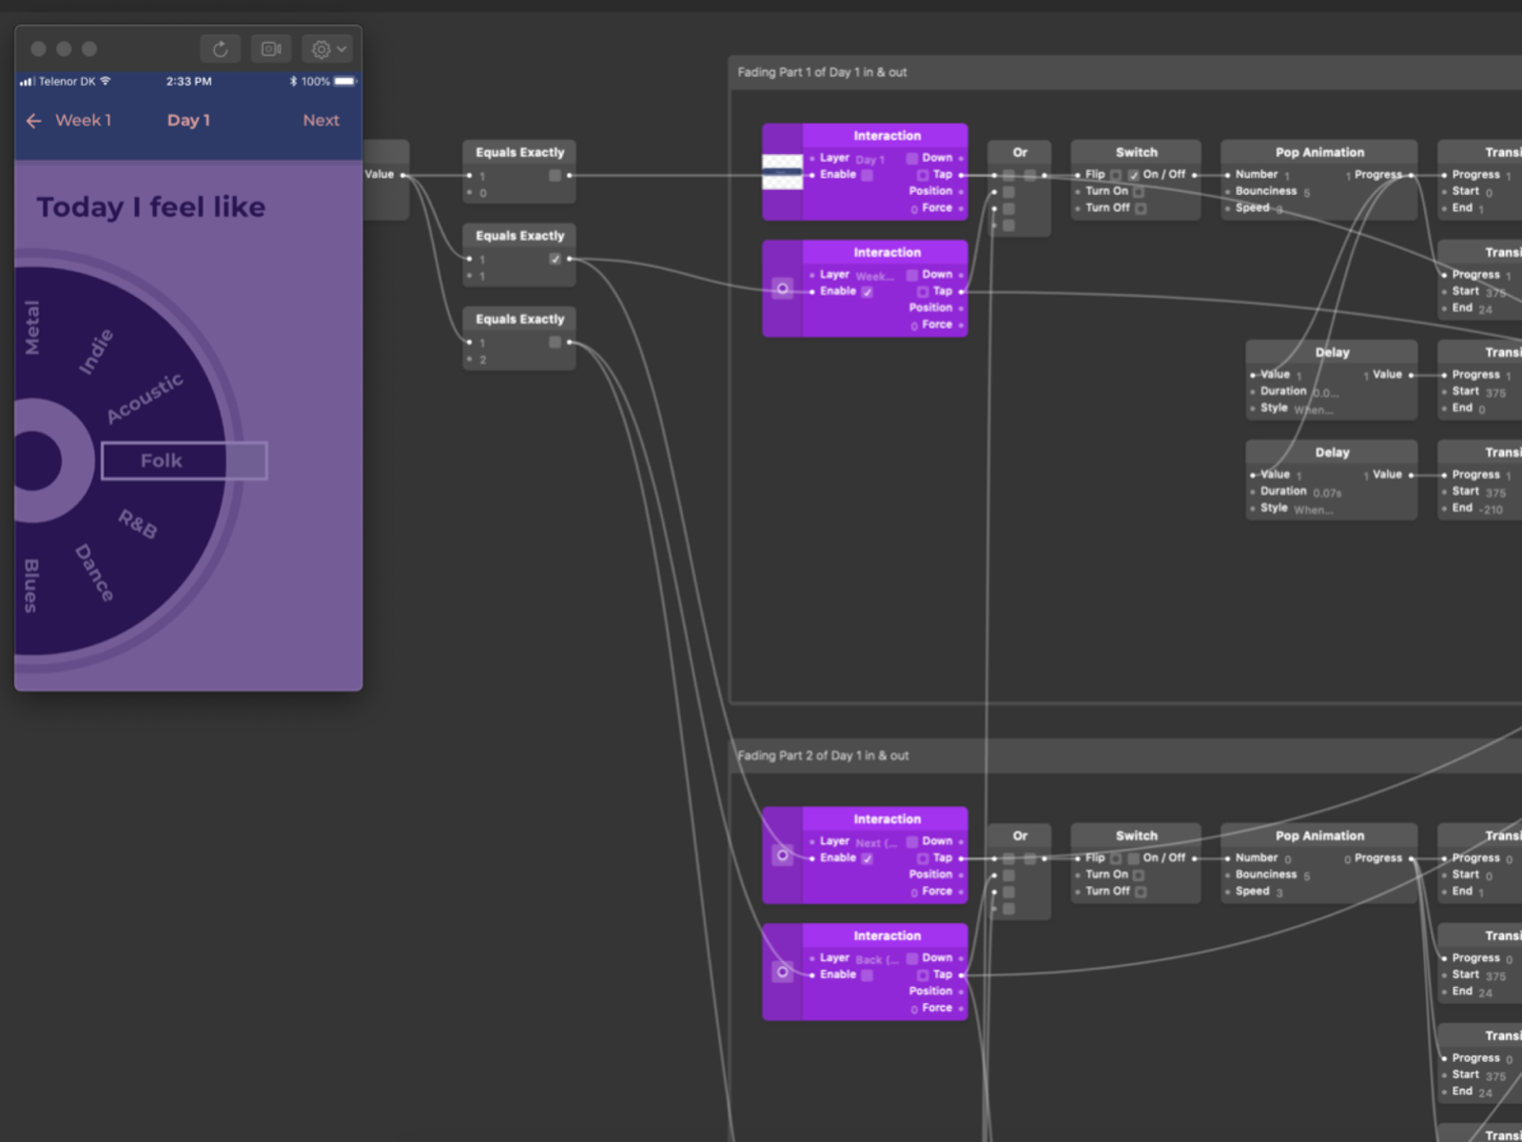Select the Fading Part 1 of Day 1 group title

(822, 72)
